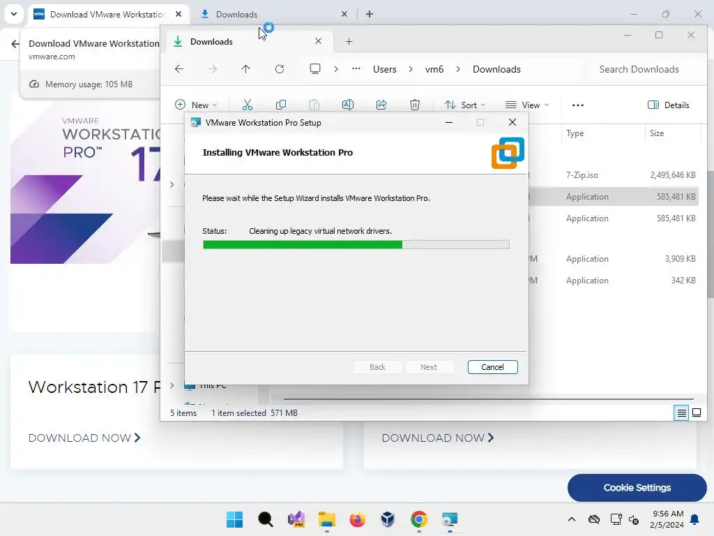Click the Share icon in Explorer toolbar
This screenshot has height=536, width=714.
click(x=381, y=105)
